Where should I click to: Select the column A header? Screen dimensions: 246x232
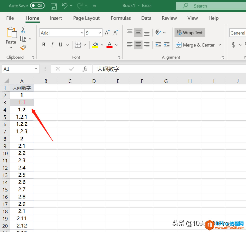pos(22,81)
